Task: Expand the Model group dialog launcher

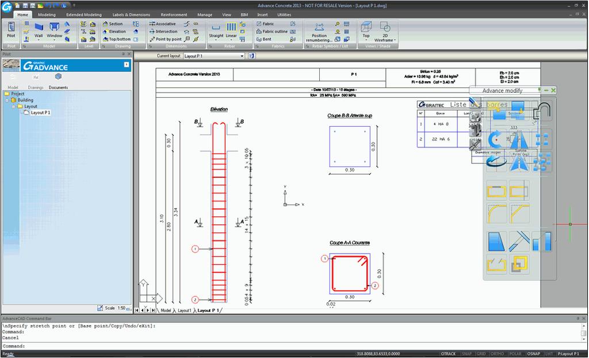Action: pos(24,46)
